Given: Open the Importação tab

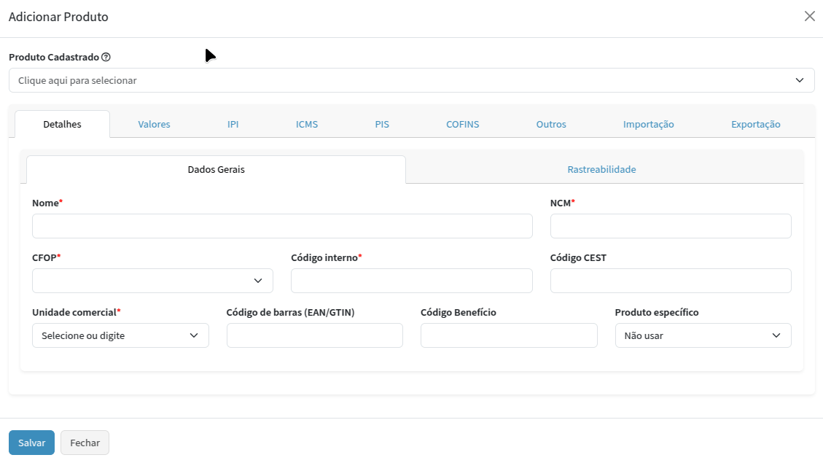Looking at the screenshot, I should [648, 124].
